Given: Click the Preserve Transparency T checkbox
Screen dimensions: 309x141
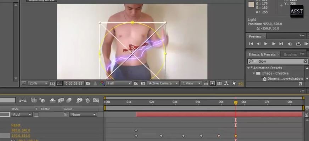Looking at the screenshot, I should coord(36,114).
